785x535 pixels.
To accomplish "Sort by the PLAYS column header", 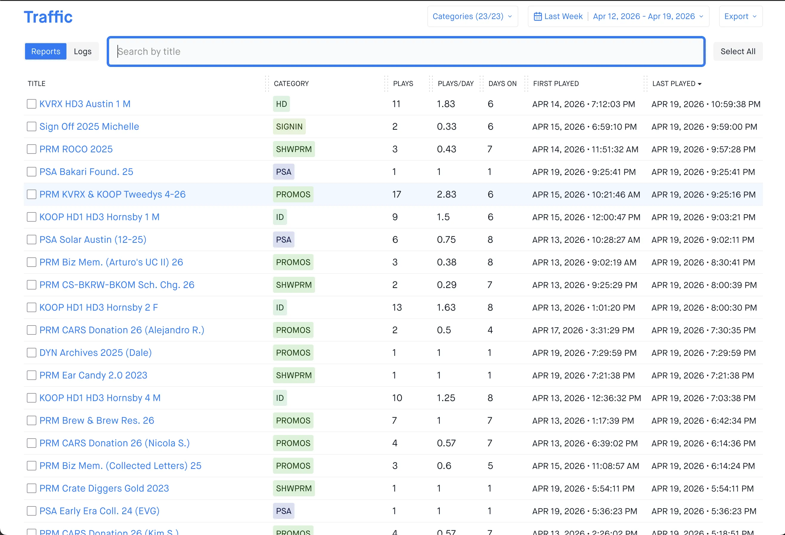I will pyautogui.click(x=403, y=84).
